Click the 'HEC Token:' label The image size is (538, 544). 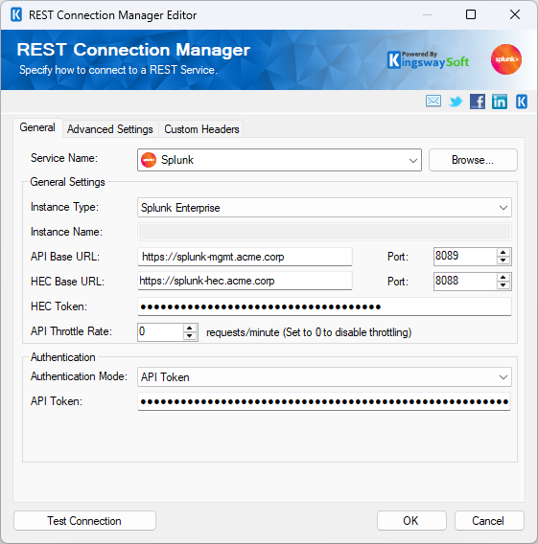click(x=59, y=306)
